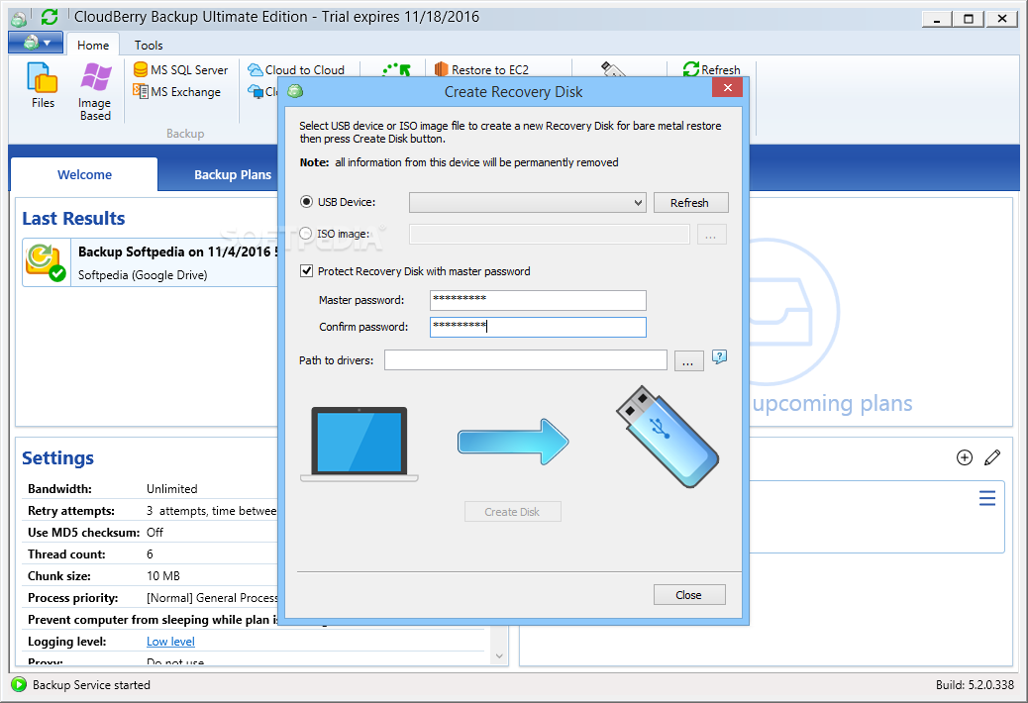Close Create Recovery Disk with red X

tap(727, 88)
